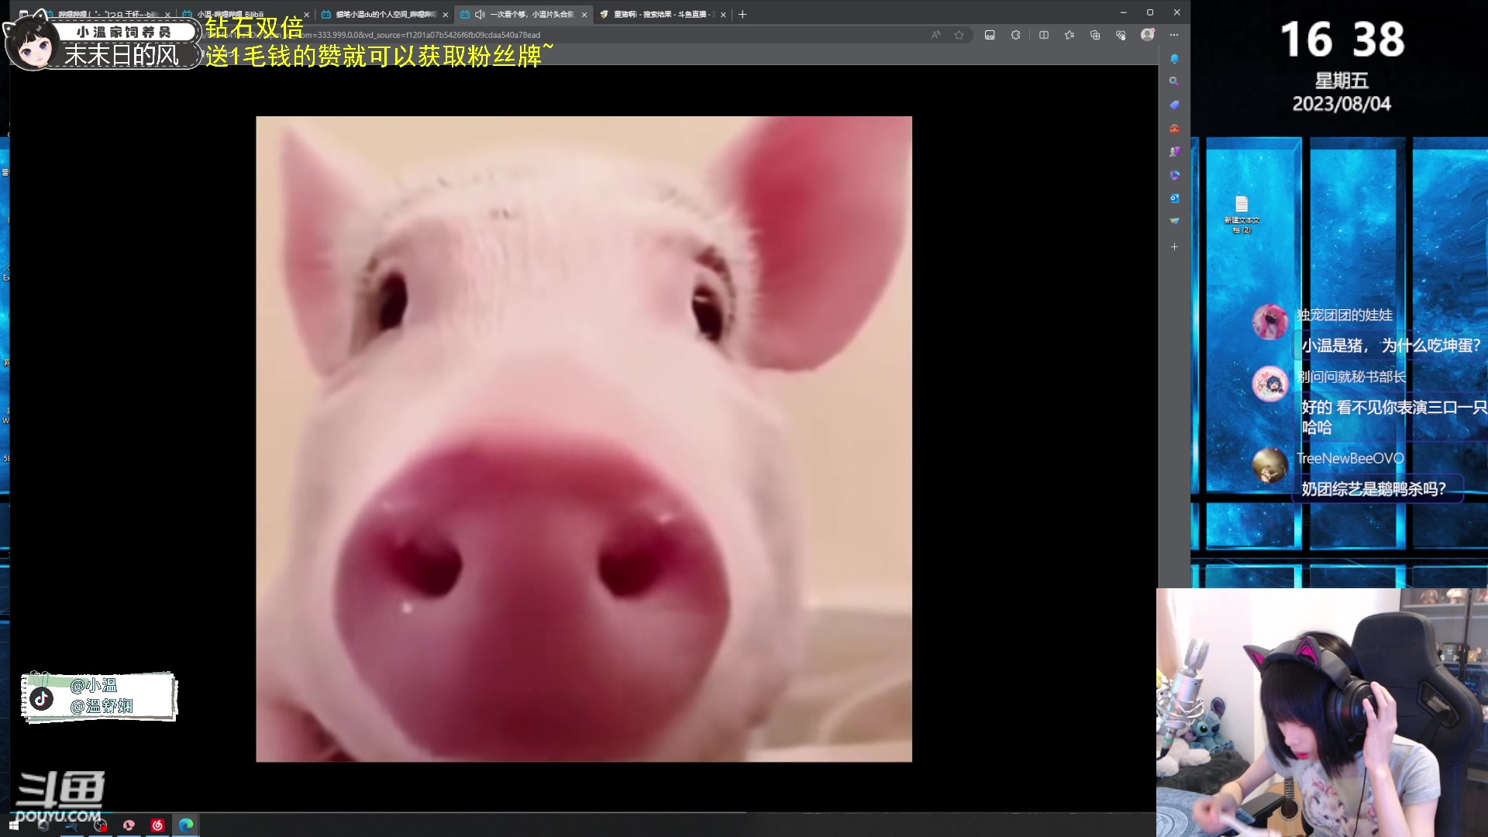Open the OBS Studio taskbar icon

point(100,825)
